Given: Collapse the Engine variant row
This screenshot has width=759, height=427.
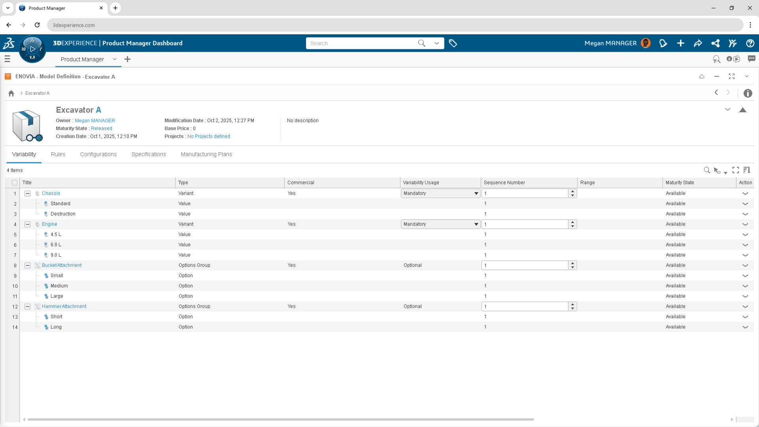Looking at the screenshot, I should pos(28,224).
